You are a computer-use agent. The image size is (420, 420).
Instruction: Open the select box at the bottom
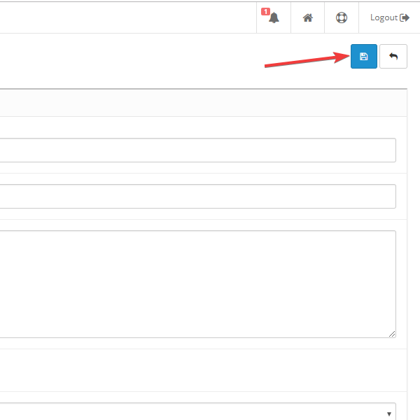[x=196, y=413]
